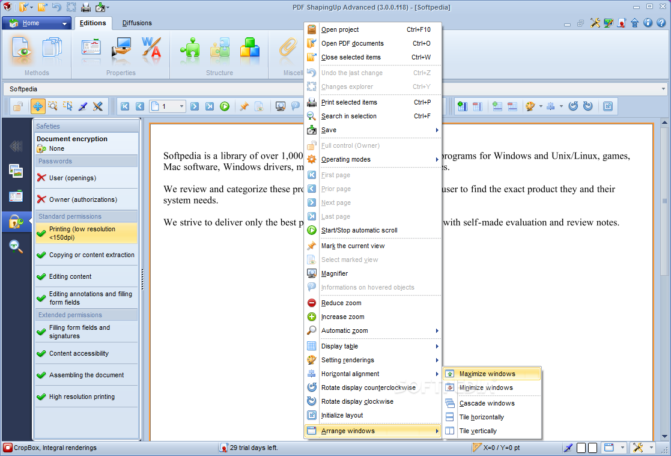Toggle Copying or content extraction permission
The width and height of the screenshot is (671, 456).
pyautogui.click(x=87, y=255)
